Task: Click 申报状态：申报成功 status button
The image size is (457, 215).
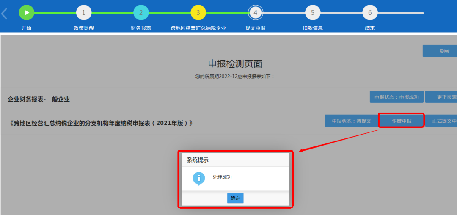Action: pos(396,97)
